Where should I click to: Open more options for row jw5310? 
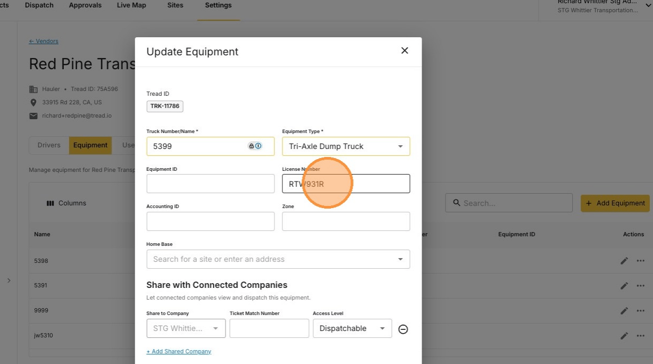[641, 336]
